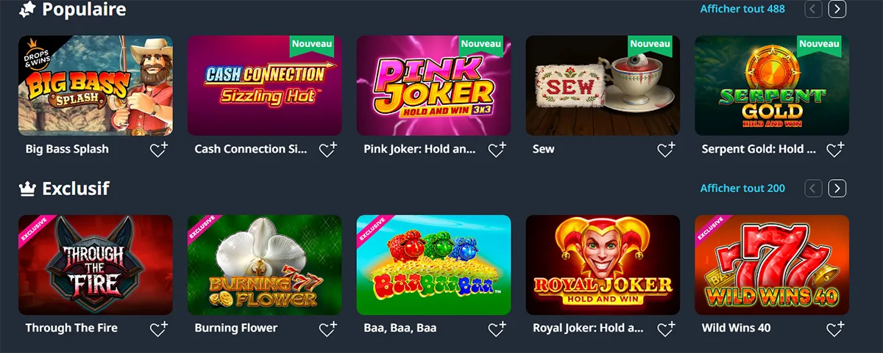Image resolution: width=883 pixels, height=353 pixels.
Task: Go to previous Populaire games with left arrow
Action: pyautogui.click(x=813, y=10)
